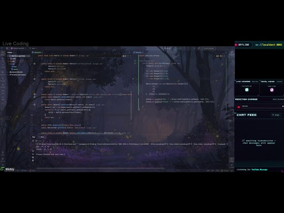Expand the .idea folder in project tree
Viewport: 284px width, 213px height.
click(x=9, y=59)
